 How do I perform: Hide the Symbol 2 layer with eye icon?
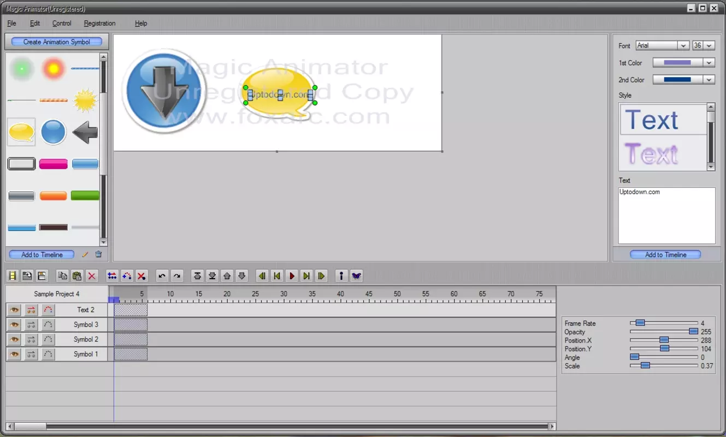click(14, 339)
